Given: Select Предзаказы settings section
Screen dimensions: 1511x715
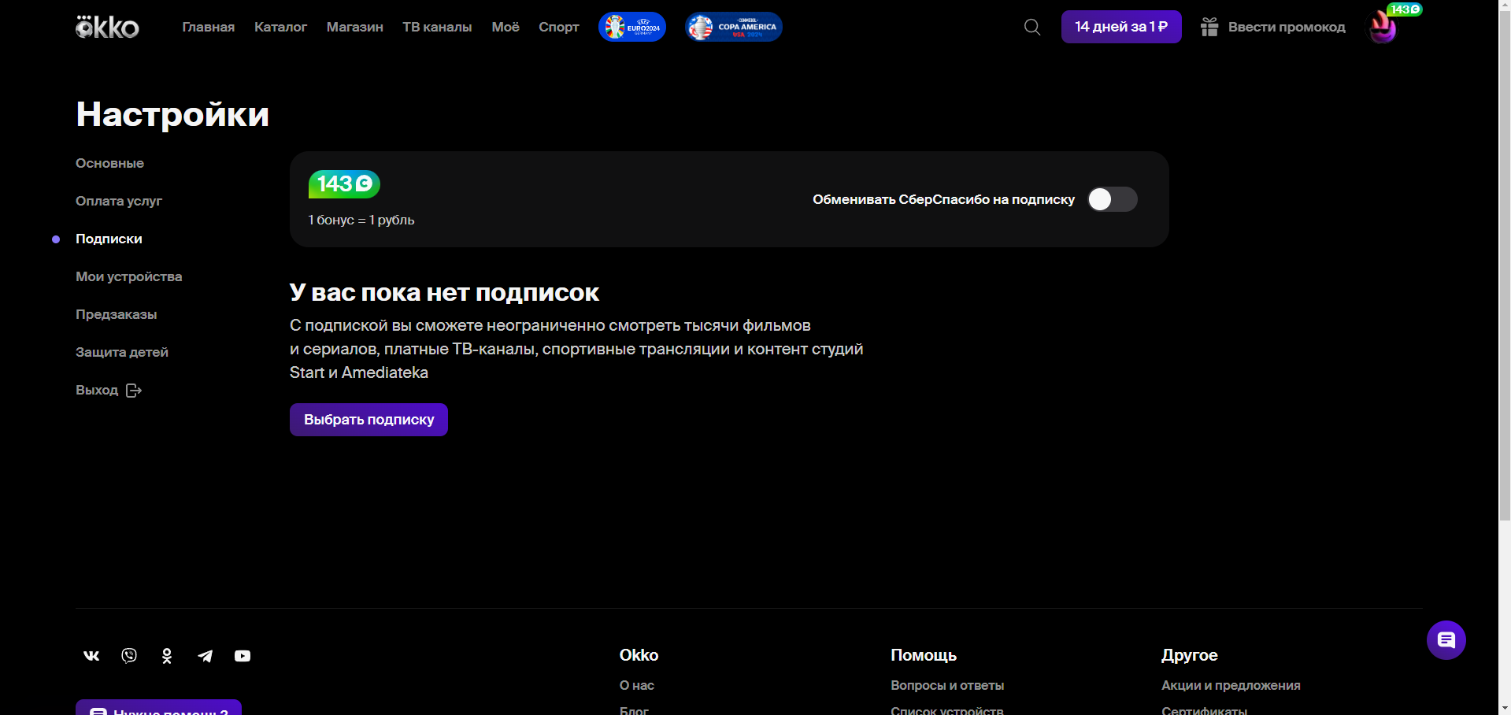Looking at the screenshot, I should pyautogui.click(x=116, y=314).
